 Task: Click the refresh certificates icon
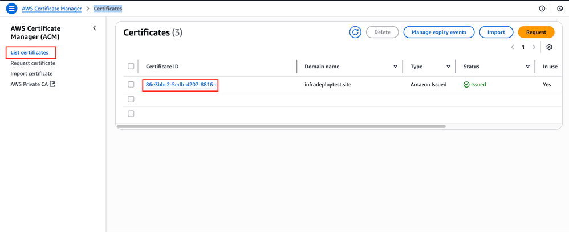355,32
